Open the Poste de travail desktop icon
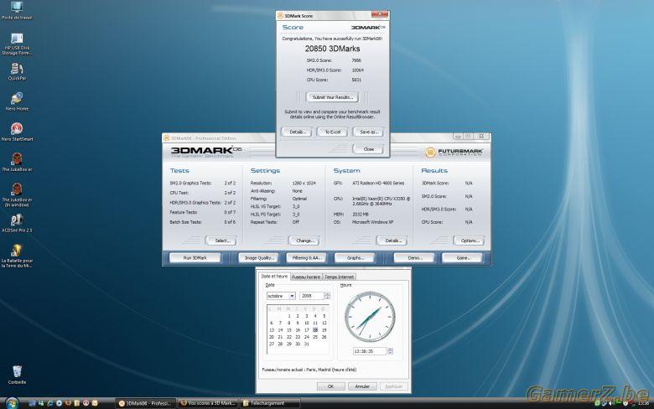 17,10
